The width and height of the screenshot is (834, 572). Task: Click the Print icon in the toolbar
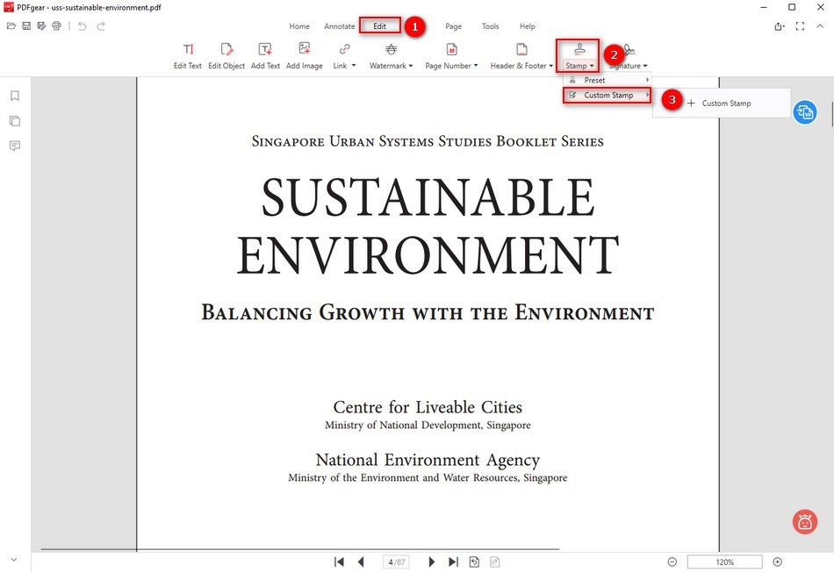[x=56, y=25]
